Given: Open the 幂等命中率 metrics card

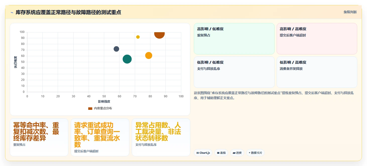Looking at the screenshot, I should tap(39, 137).
